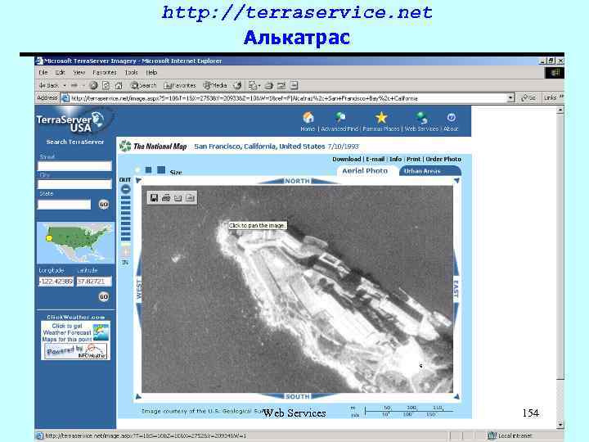Pan image to the northwest corner arrow
Viewport: 589px width, 442px height.
(138, 181)
